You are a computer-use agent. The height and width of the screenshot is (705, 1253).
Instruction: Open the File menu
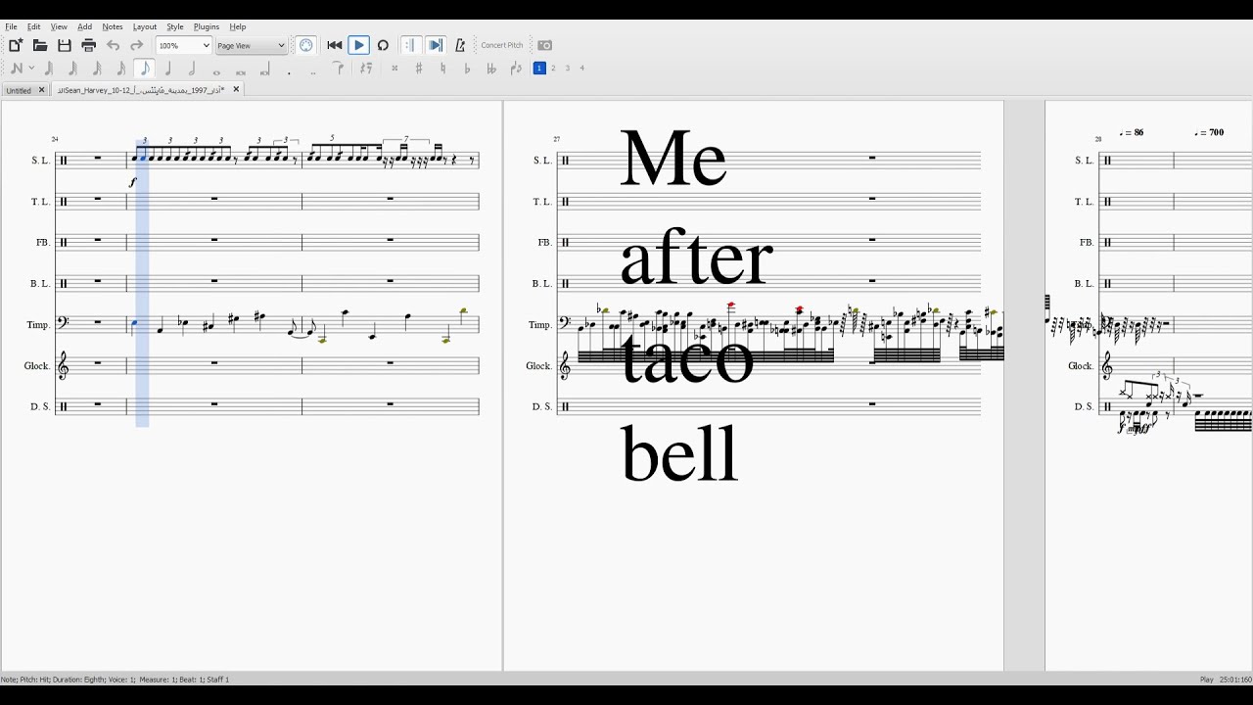pyautogui.click(x=12, y=26)
